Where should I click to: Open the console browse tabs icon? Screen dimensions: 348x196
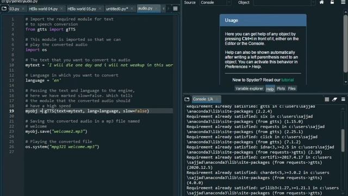(x=187, y=99)
